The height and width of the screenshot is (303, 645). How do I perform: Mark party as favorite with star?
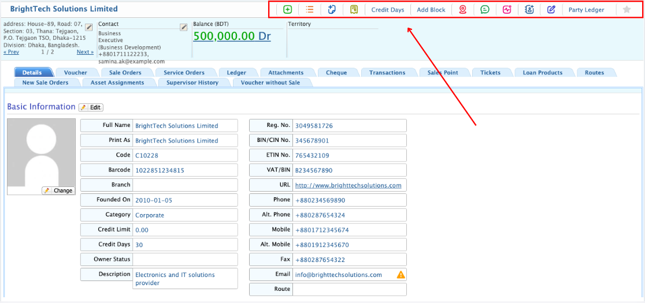(627, 10)
